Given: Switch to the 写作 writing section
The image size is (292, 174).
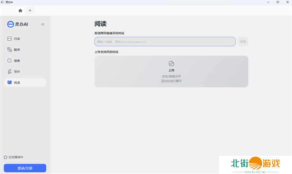Looking at the screenshot, I should [17, 71].
